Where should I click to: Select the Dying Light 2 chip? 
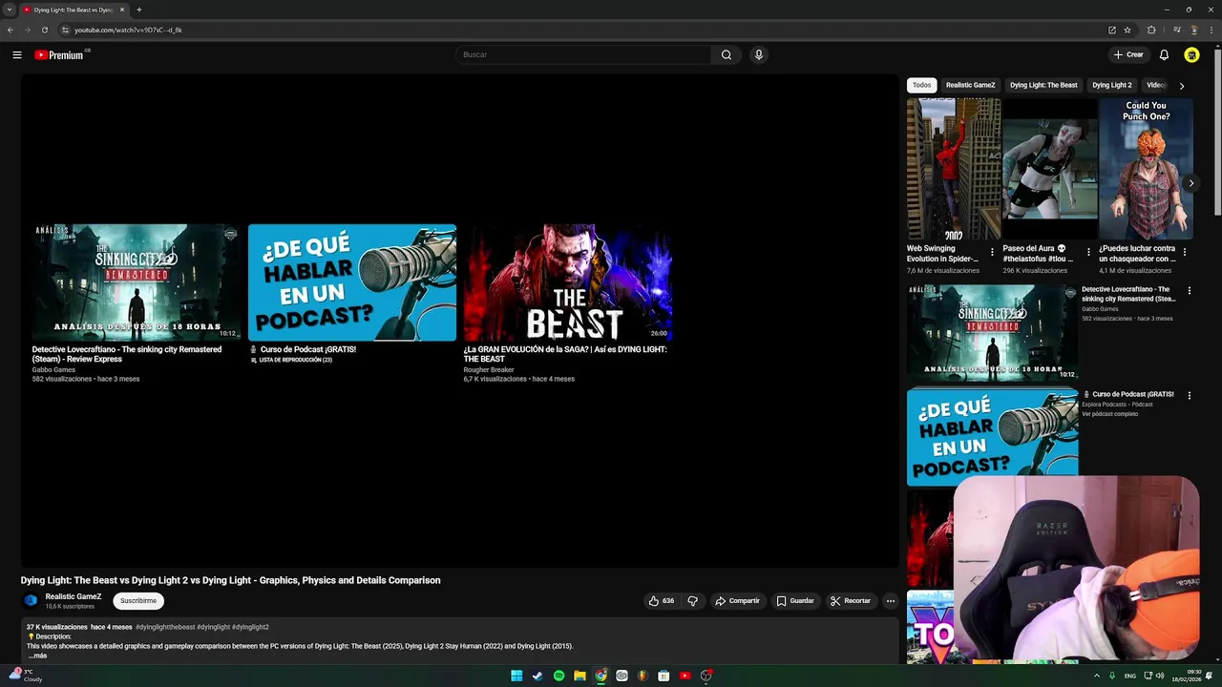(1112, 85)
